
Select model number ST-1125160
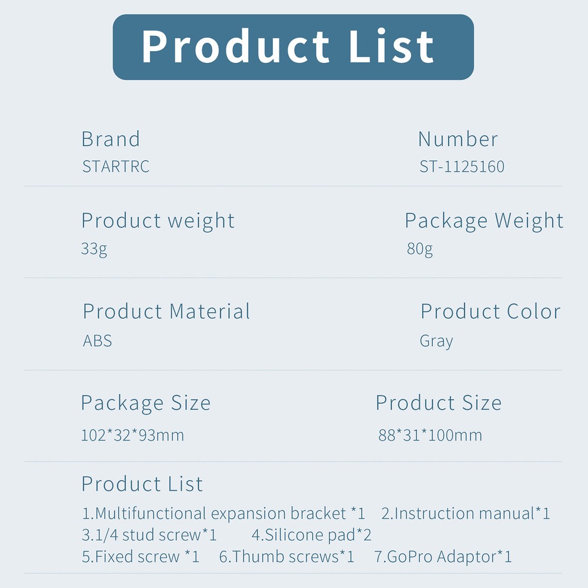(462, 166)
